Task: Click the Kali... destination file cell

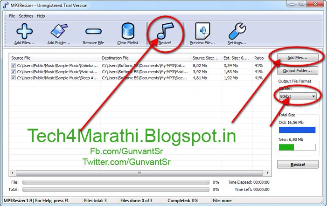Action: (x=144, y=66)
